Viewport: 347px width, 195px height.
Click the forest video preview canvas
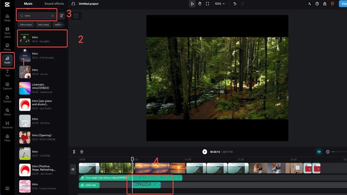tap(217, 78)
